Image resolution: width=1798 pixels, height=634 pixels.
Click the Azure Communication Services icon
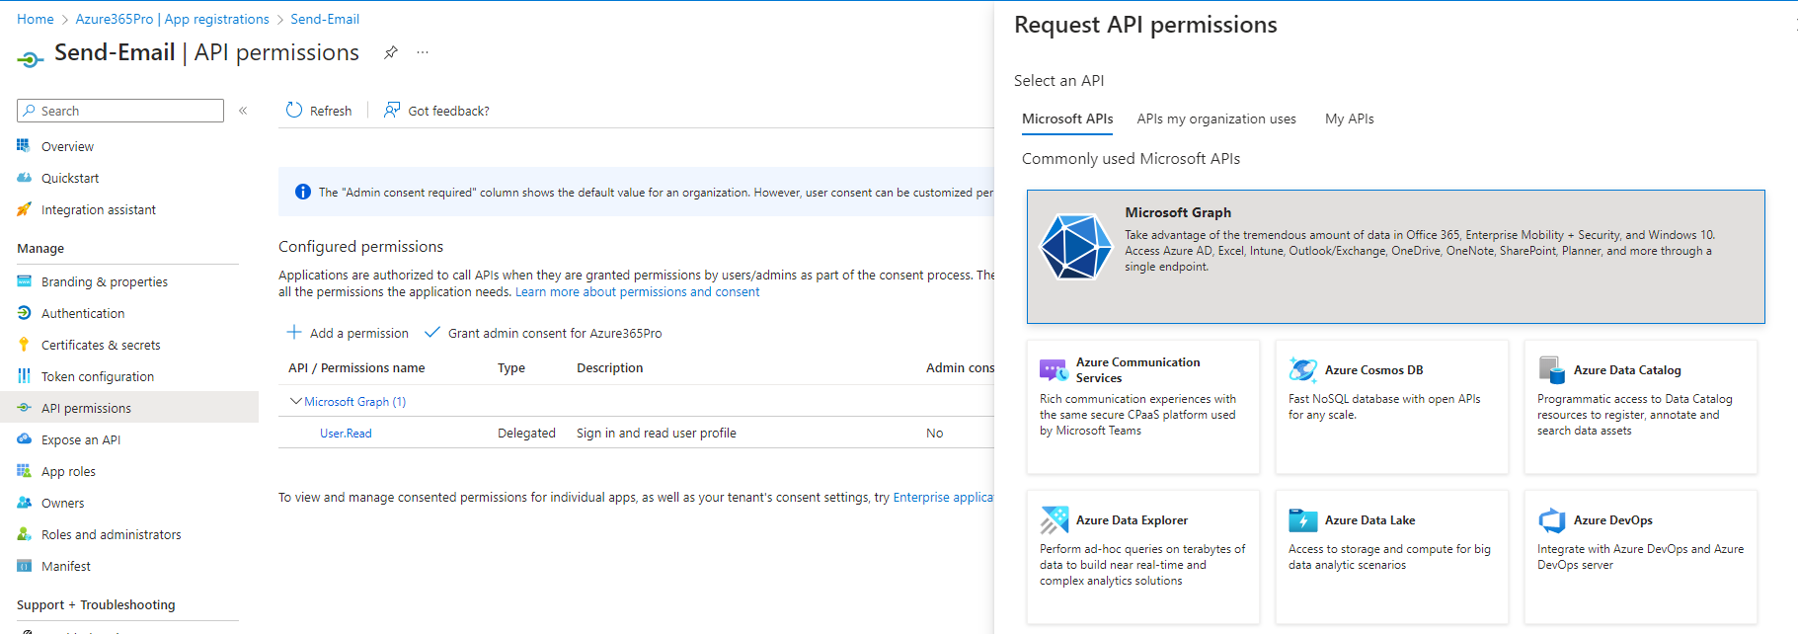tap(1054, 370)
